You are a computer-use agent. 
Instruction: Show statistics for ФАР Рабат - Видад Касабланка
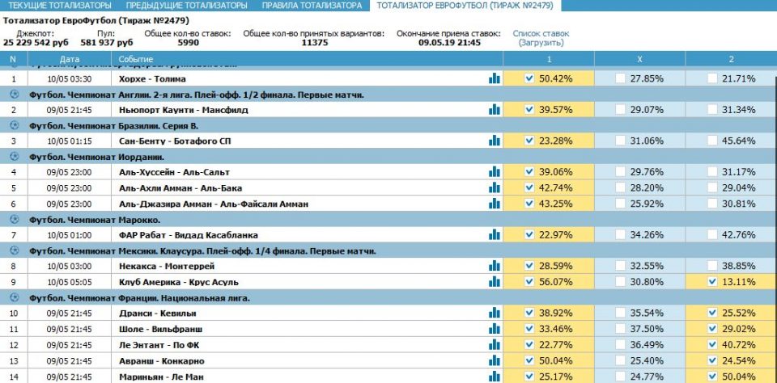pyautogui.click(x=494, y=234)
